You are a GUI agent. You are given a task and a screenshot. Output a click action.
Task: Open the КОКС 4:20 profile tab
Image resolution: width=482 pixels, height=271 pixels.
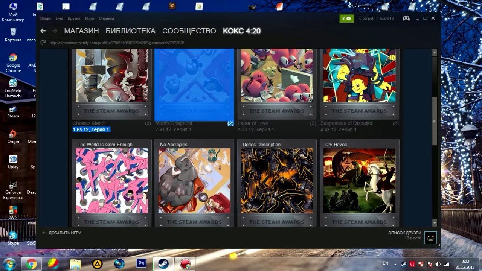coord(242,31)
